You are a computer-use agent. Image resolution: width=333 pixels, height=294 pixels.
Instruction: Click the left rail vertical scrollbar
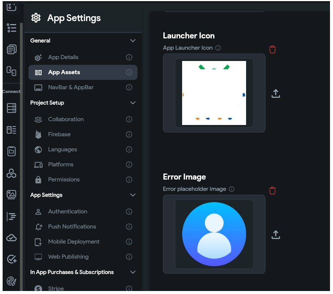pos(21,157)
